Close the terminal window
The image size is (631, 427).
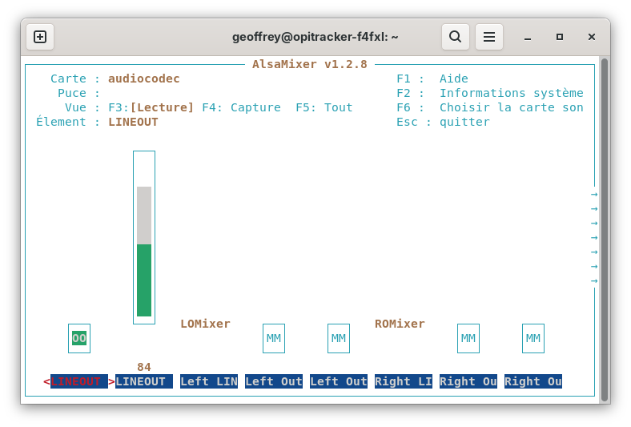(x=592, y=37)
